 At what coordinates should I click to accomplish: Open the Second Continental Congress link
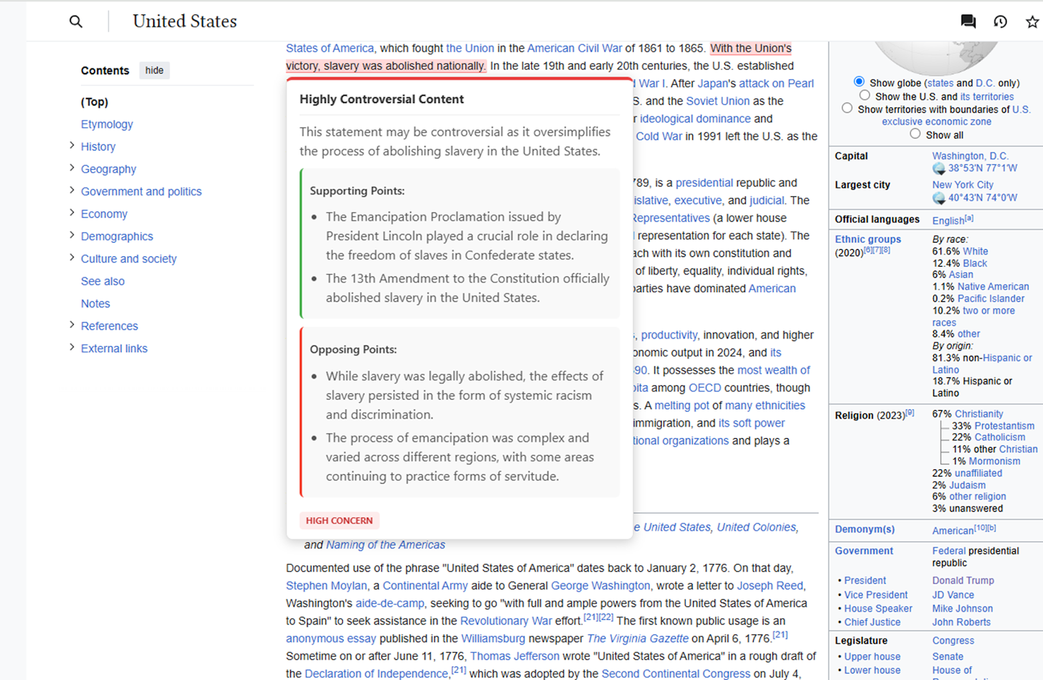coord(676,673)
